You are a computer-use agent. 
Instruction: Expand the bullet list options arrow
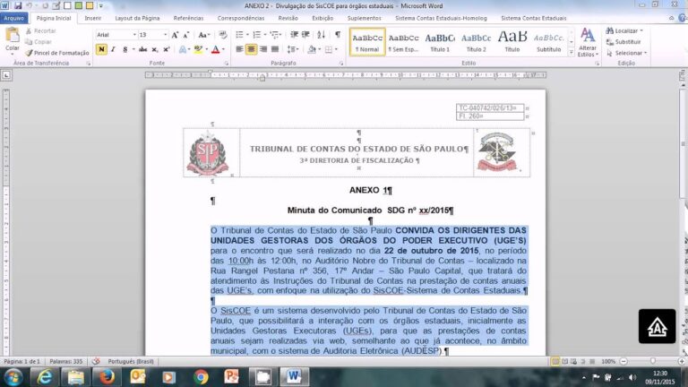pos(247,35)
